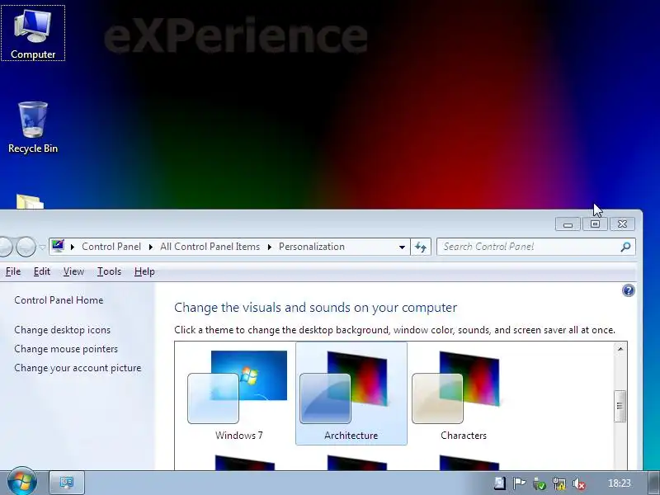Click the Safely Remove Hardware tray icon
The image size is (660, 495).
[x=540, y=483]
